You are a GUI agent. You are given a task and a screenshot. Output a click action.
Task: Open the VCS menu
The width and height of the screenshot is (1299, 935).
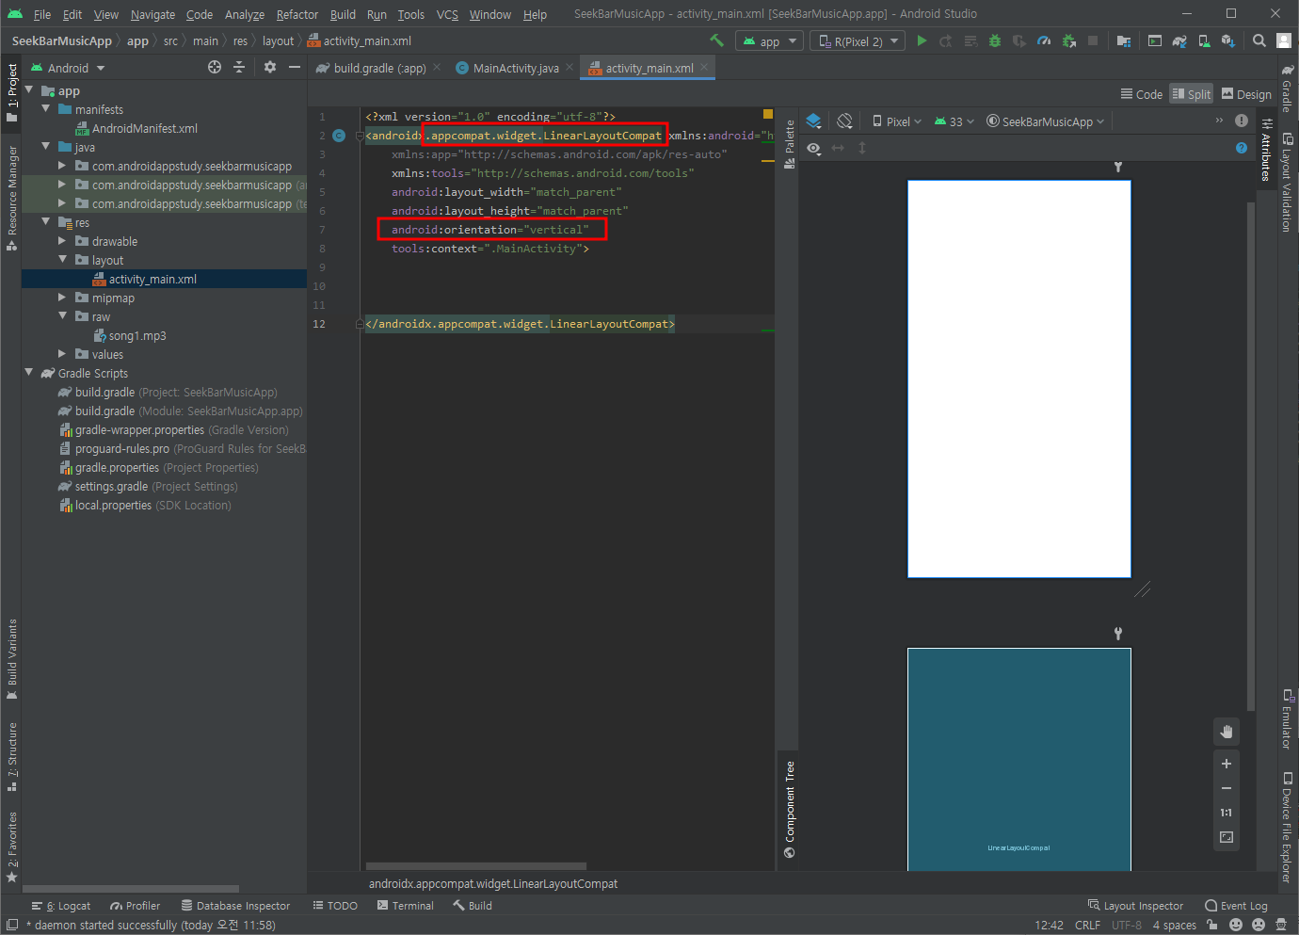tap(447, 14)
